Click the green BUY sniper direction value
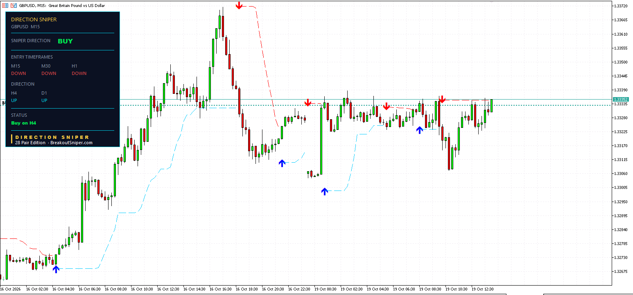 tap(65, 41)
